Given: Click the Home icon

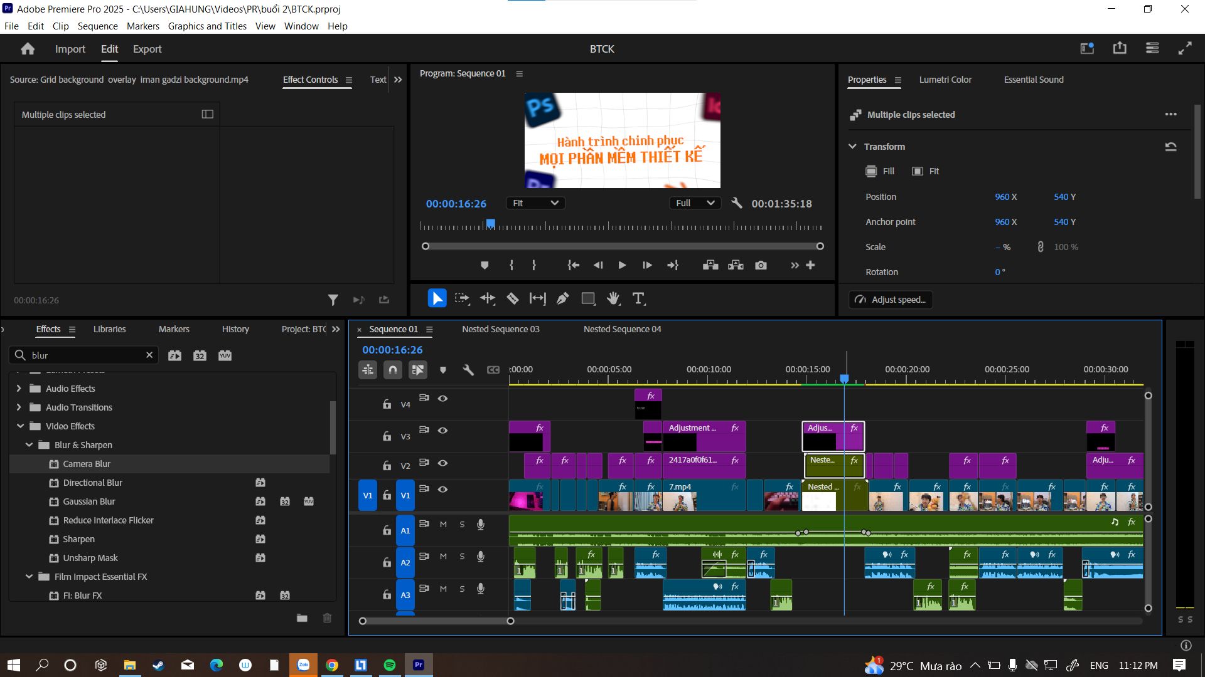Looking at the screenshot, I should (x=28, y=49).
